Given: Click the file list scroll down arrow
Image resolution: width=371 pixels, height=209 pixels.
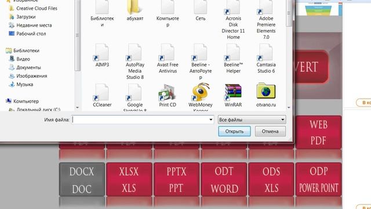Looking at the screenshot, I should coord(289,108).
